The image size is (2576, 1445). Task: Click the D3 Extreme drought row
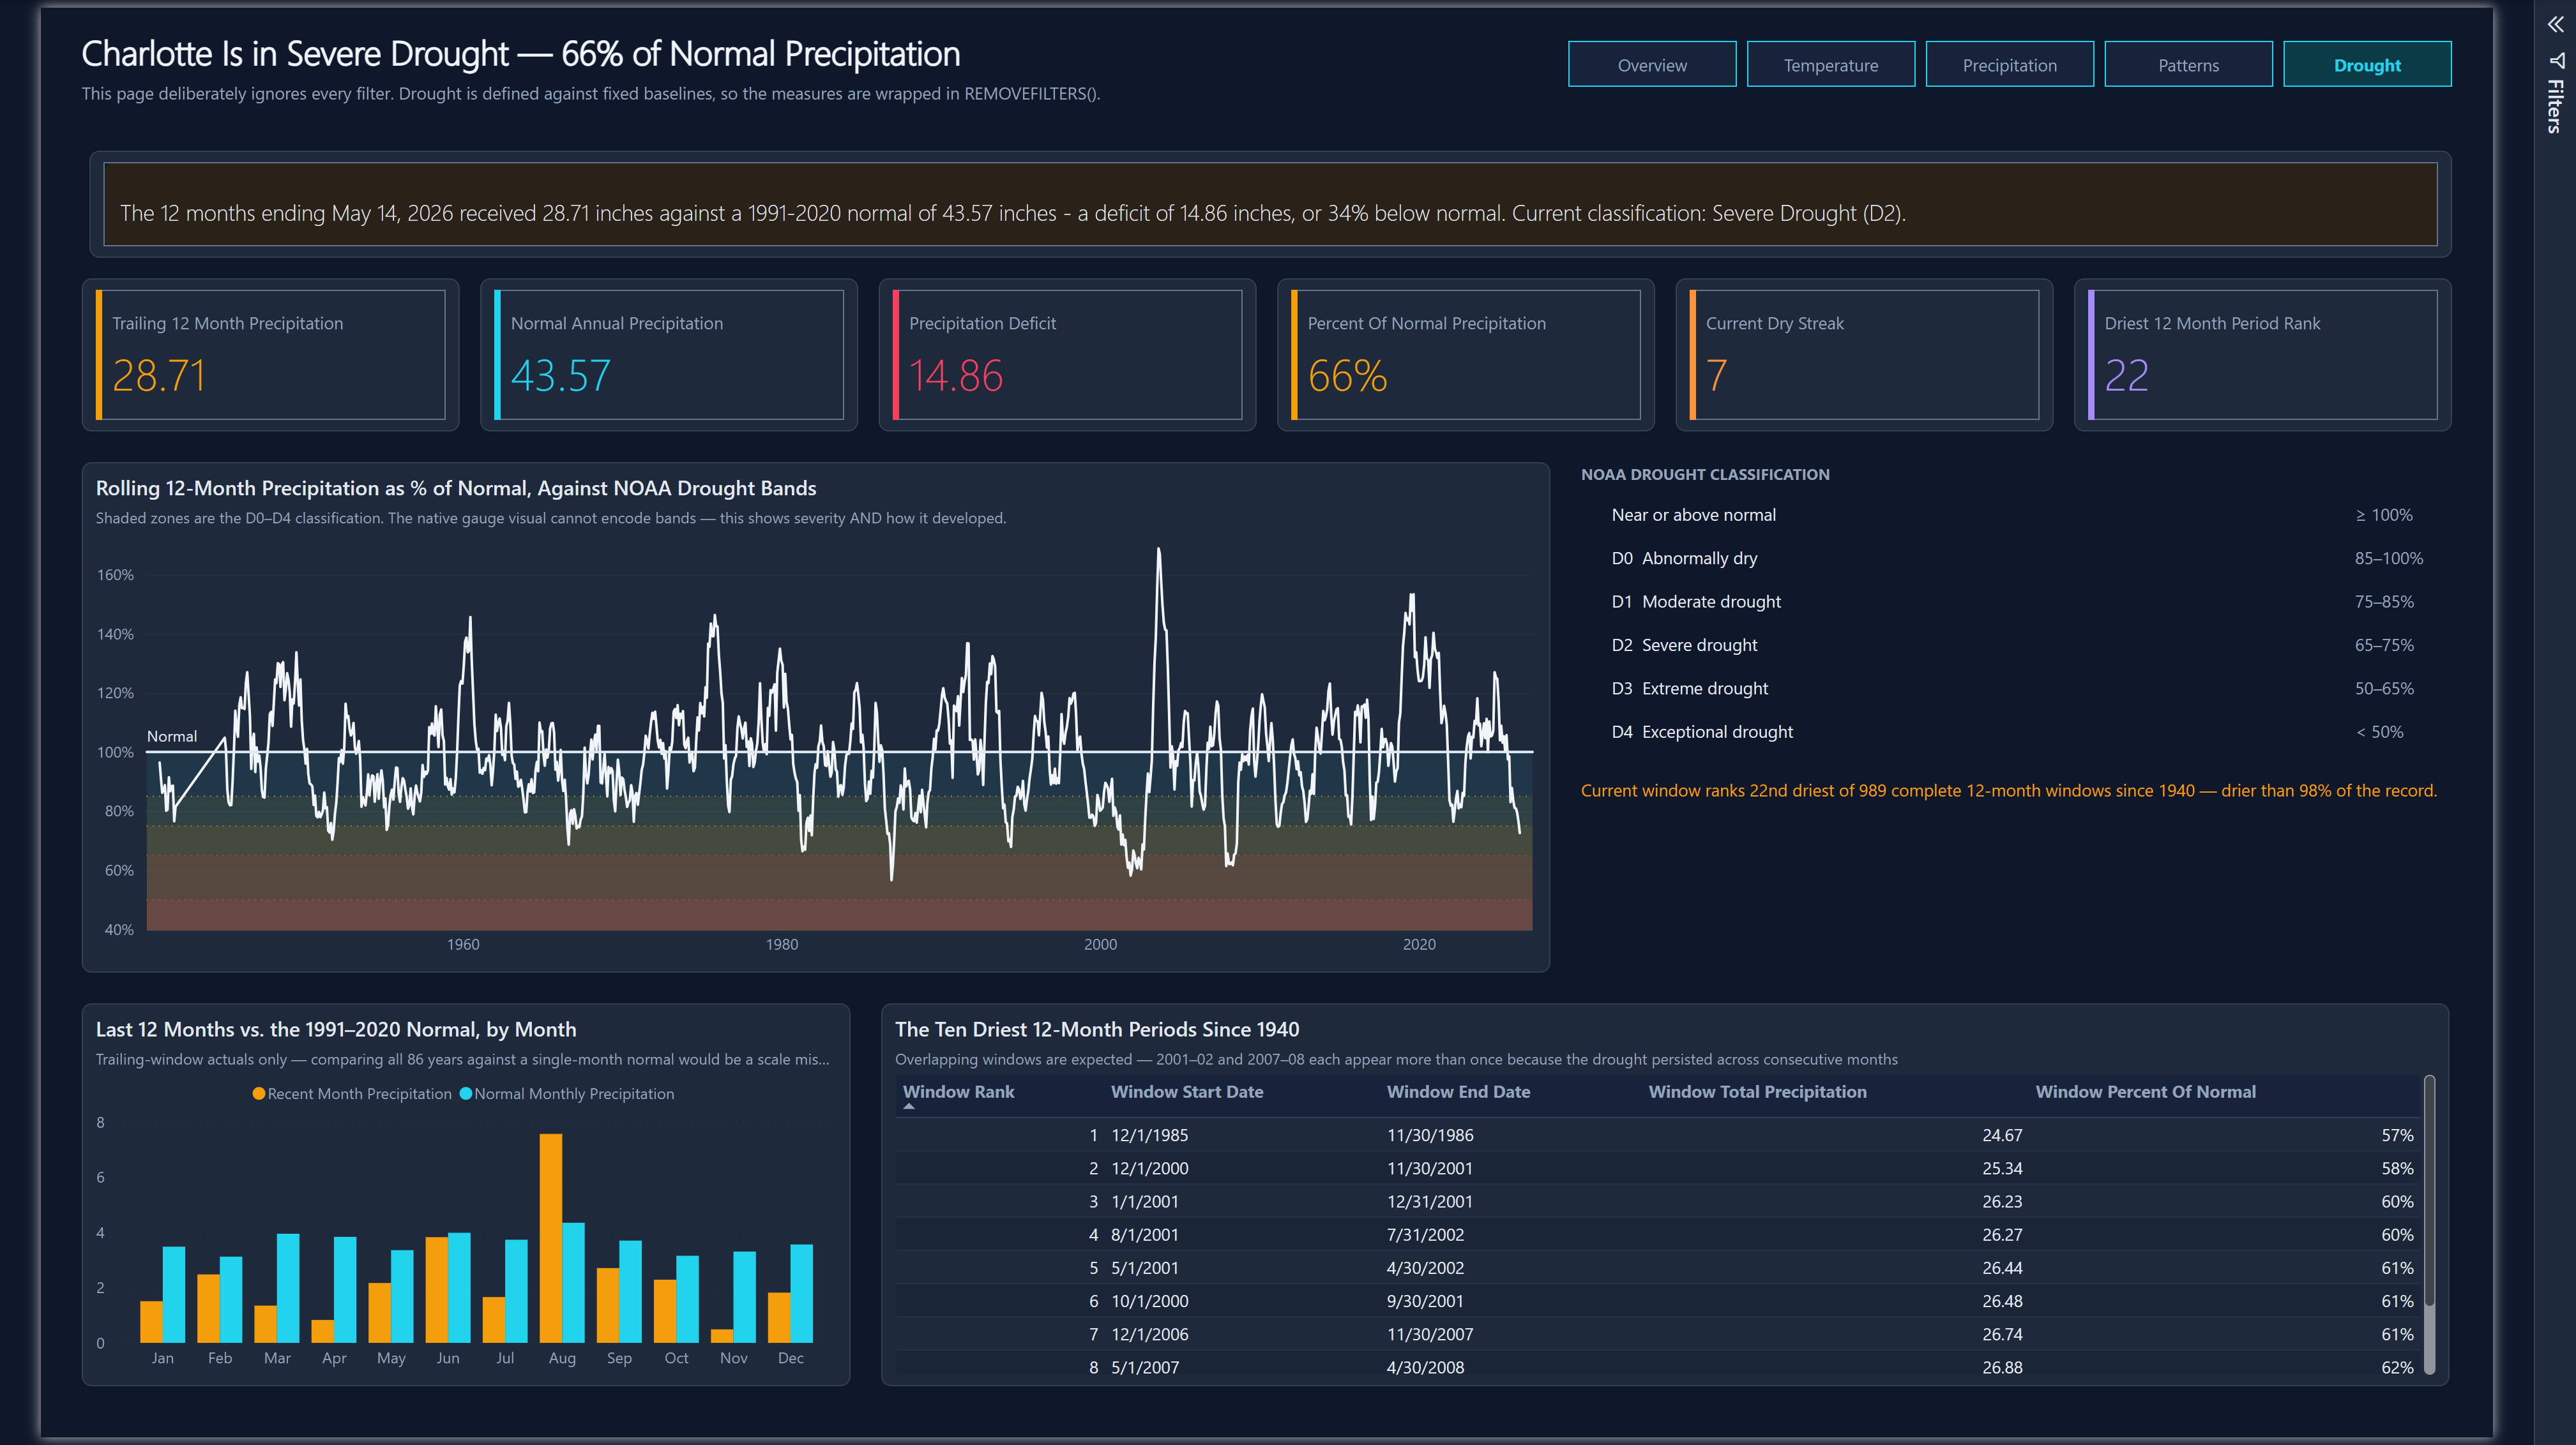(x=2012, y=689)
